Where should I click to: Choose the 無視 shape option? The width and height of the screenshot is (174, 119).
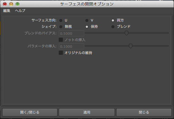61,27
